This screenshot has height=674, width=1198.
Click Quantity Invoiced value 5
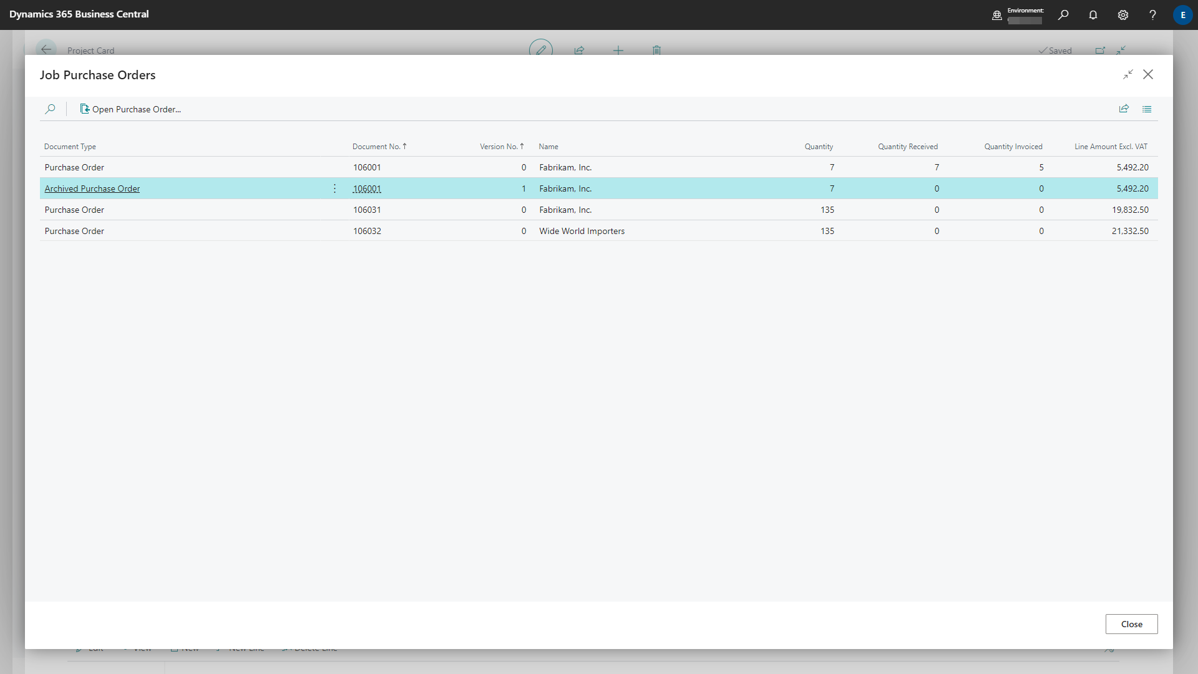[1041, 167]
